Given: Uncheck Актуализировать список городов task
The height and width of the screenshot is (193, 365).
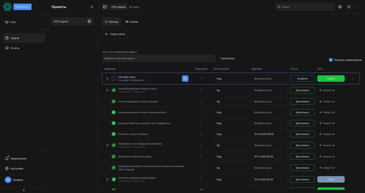Looking at the screenshot, I should click(114, 102).
